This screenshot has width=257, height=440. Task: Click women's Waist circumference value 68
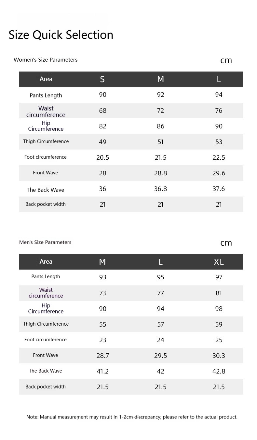click(x=102, y=110)
